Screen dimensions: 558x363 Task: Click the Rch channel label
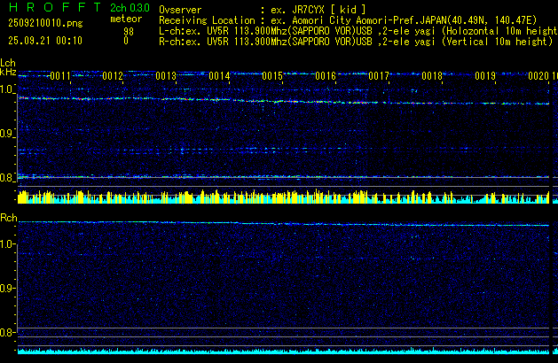coord(9,218)
